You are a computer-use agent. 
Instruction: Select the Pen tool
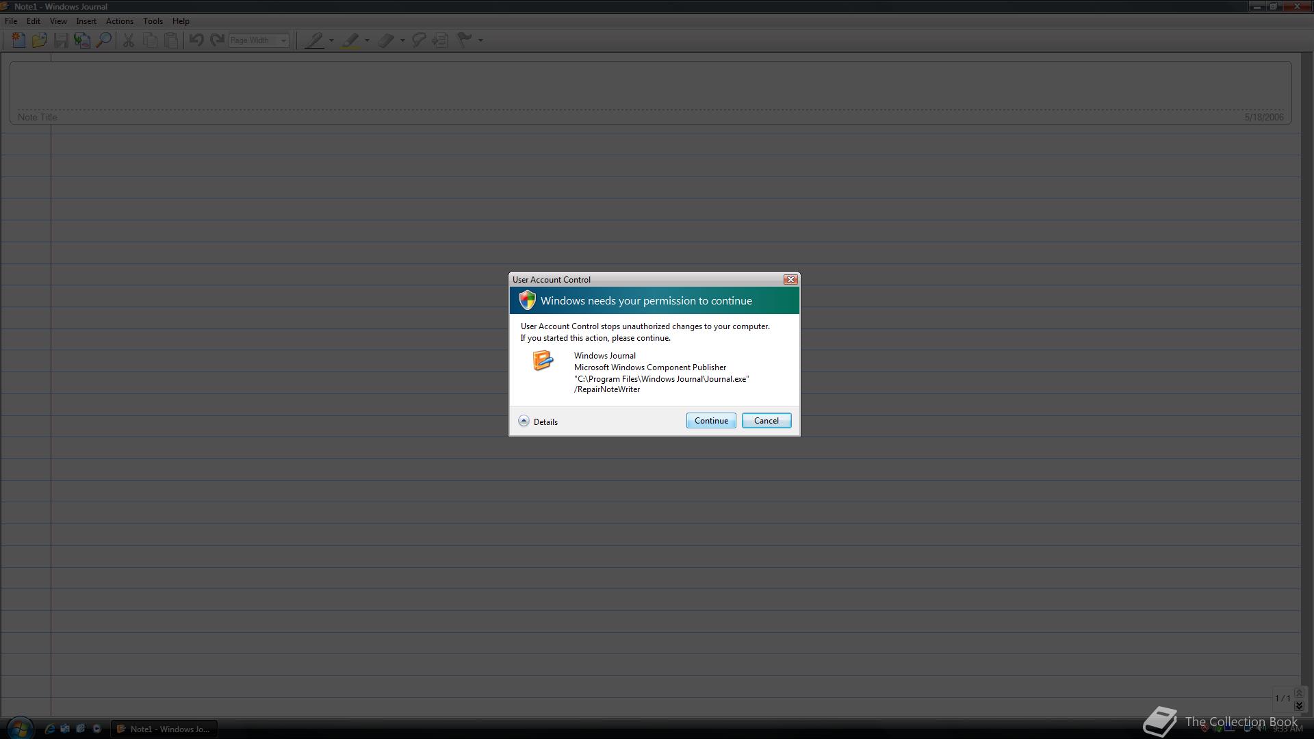click(x=314, y=40)
